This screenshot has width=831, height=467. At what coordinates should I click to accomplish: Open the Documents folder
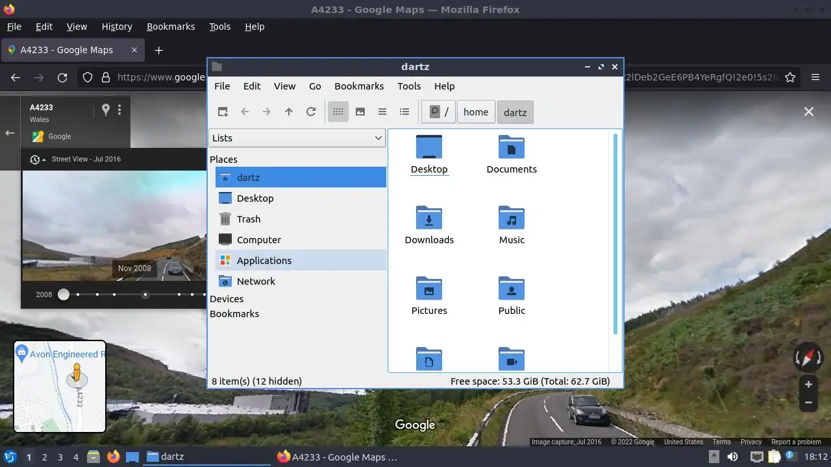[x=512, y=154]
